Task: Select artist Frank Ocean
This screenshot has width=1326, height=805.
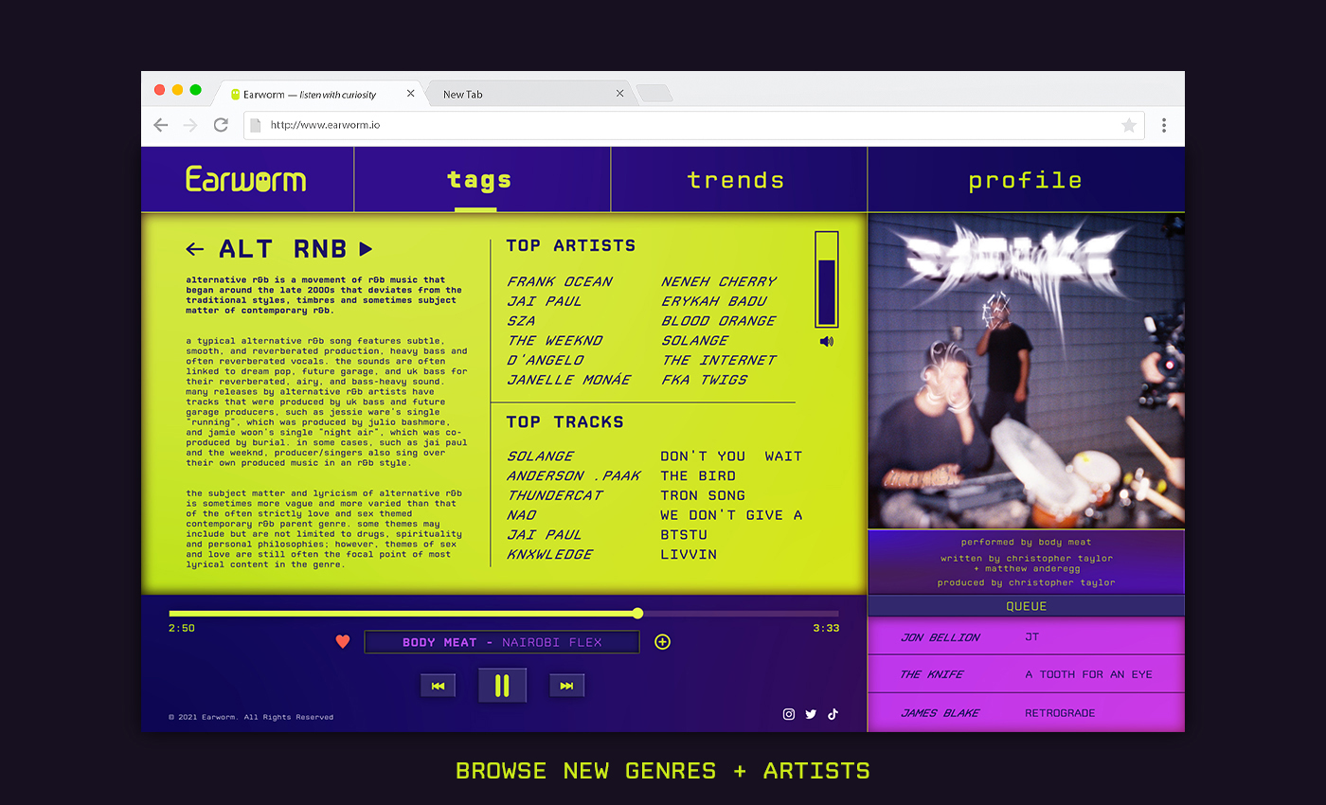Action: tap(560, 281)
